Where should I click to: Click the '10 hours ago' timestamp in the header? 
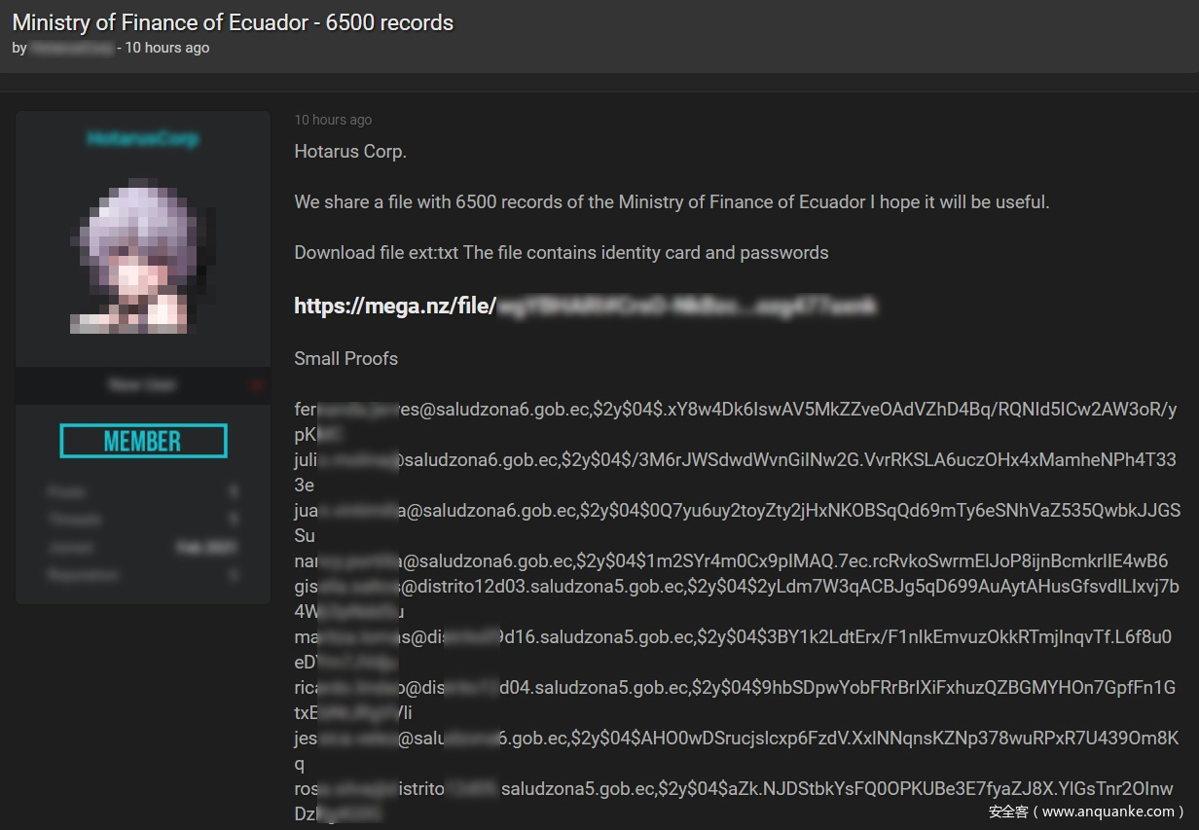(x=166, y=48)
